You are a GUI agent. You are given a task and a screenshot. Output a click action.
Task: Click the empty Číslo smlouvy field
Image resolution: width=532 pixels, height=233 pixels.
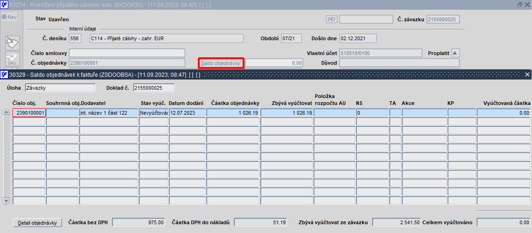coord(127,53)
